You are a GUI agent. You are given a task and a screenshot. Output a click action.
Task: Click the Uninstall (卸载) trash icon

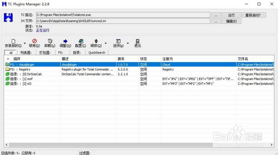click(x=50, y=41)
